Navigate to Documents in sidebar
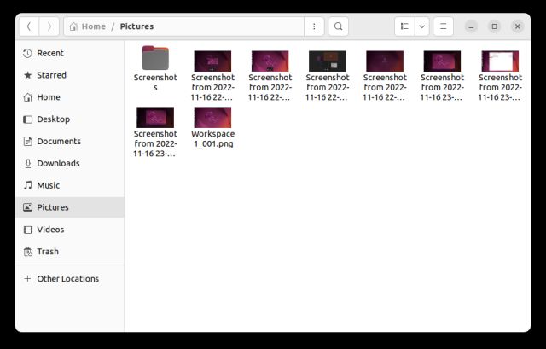 (x=58, y=142)
